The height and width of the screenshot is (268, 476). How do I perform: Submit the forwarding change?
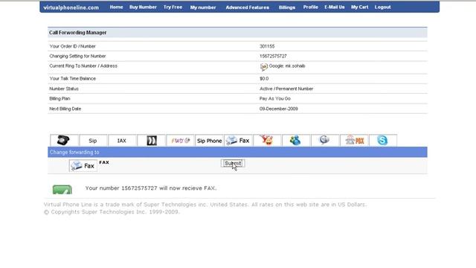coord(233,164)
